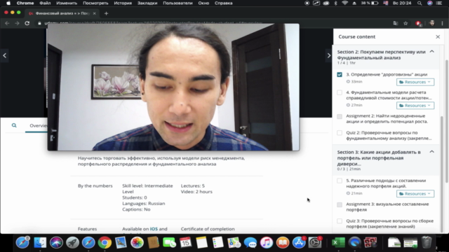449x252 pixels.
Task: Open Resources dropdown for lecture 5
Action: pos(415,194)
